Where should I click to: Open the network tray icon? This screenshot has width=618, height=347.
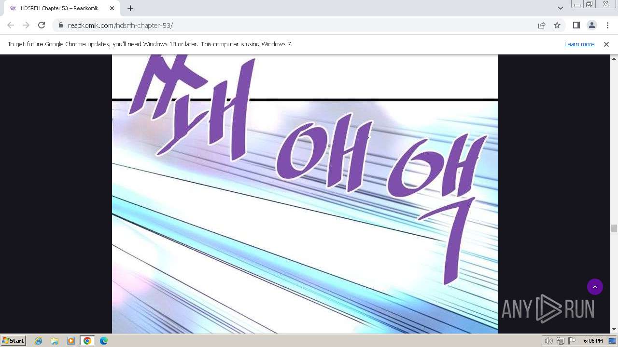pyautogui.click(x=561, y=341)
